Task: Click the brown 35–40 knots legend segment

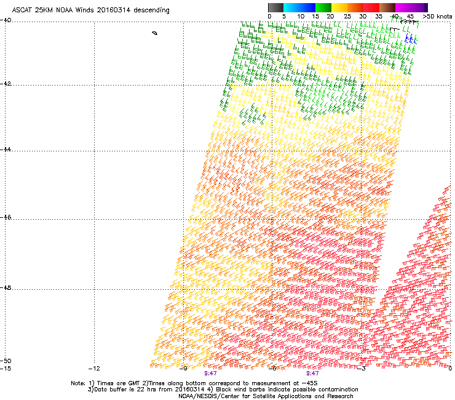Action: [387, 7]
